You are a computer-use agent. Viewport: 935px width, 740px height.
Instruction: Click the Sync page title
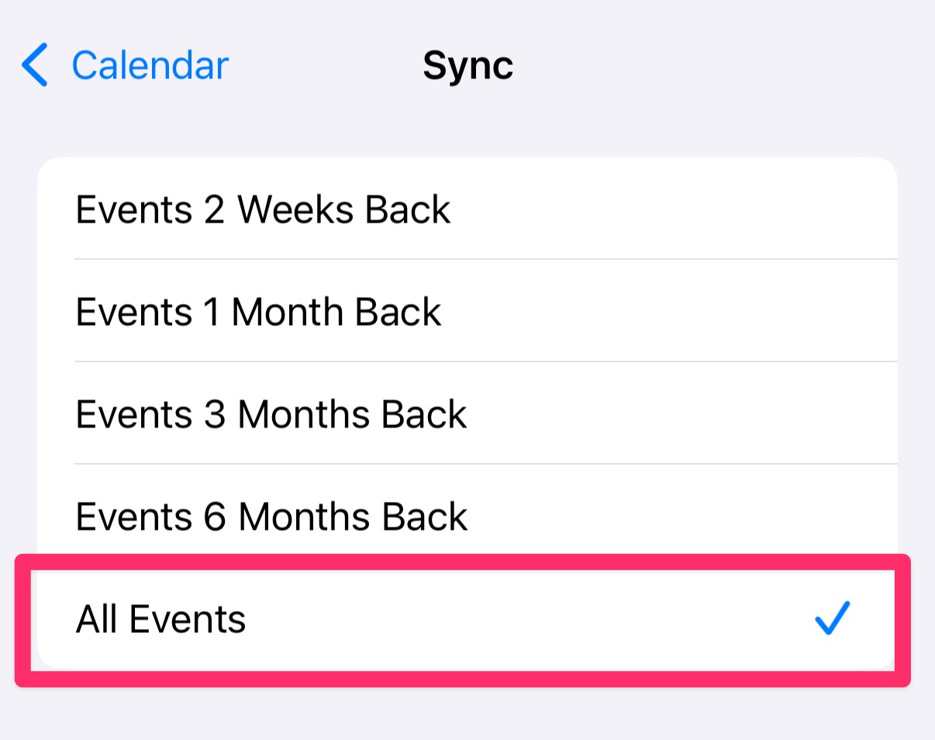(467, 66)
